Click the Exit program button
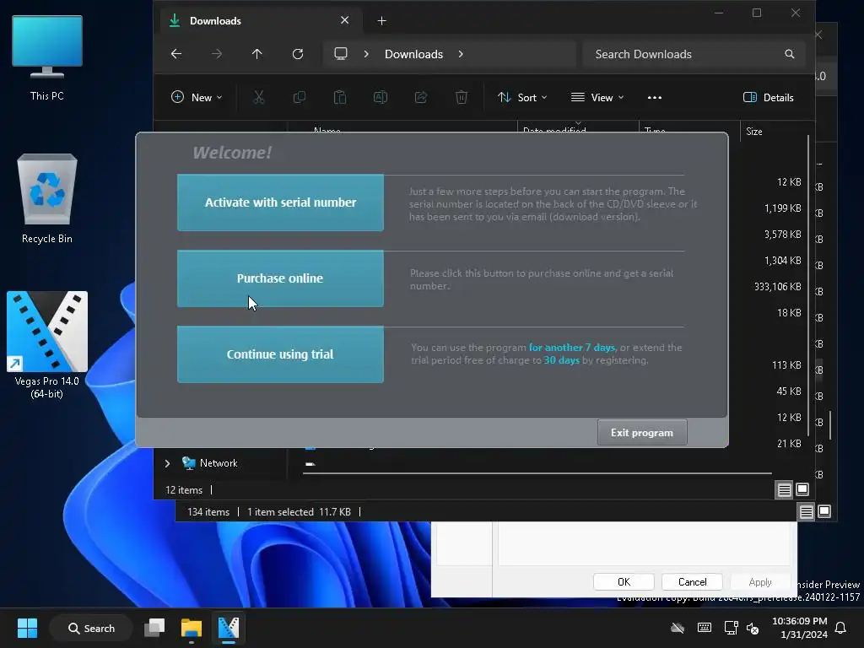864x648 pixels. [x=642, y=433]
